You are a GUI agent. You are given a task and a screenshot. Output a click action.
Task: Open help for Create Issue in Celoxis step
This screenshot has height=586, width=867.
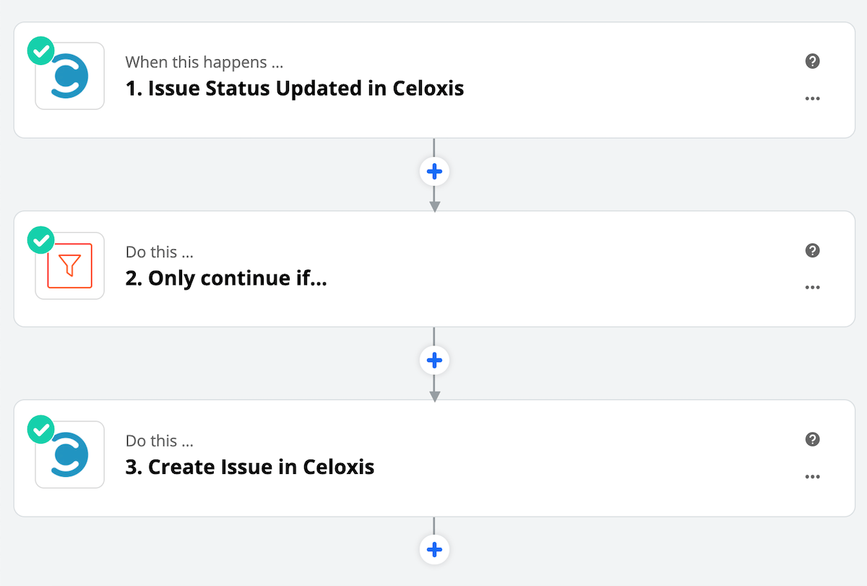point(812,439)
